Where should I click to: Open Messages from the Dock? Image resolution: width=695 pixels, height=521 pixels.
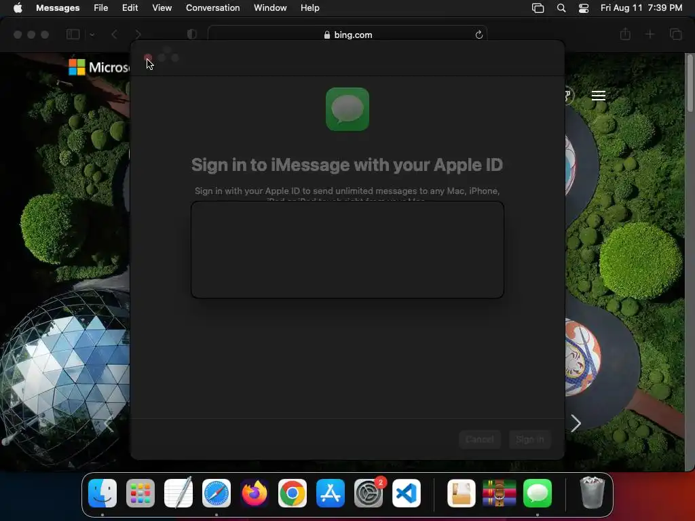click(538, 493)
